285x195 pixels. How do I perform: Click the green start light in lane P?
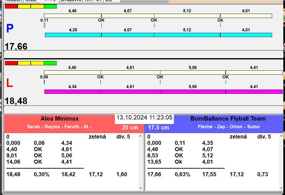tap(50, 6)
